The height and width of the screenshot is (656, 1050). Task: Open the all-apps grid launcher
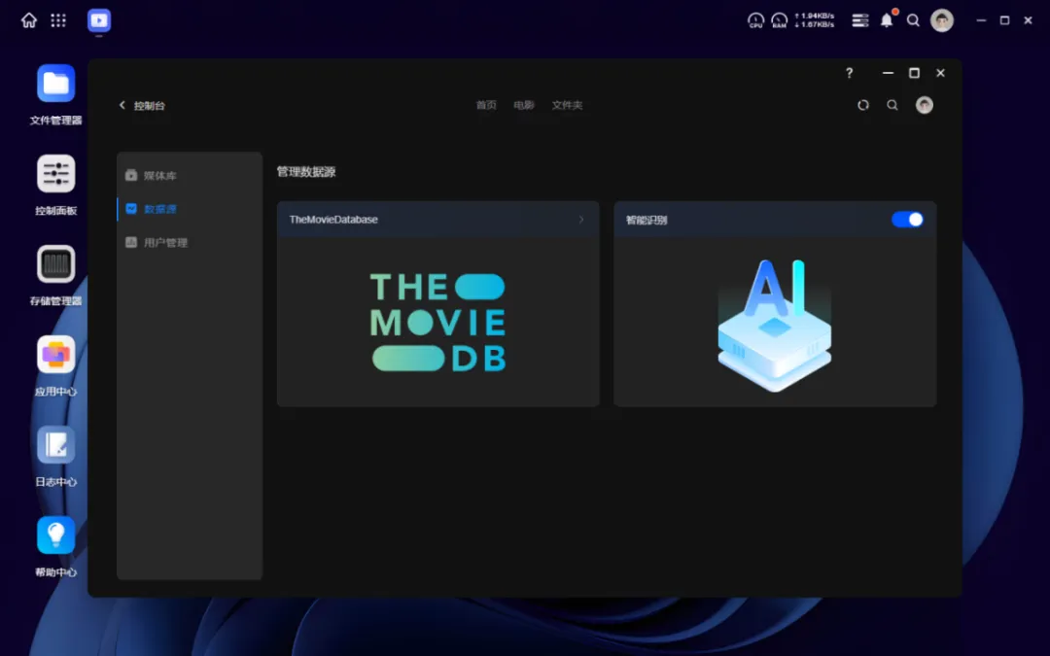pyautogui.click(x=58, y=20)
